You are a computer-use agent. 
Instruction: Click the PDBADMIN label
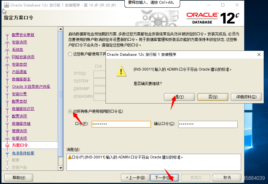(83, 96)
